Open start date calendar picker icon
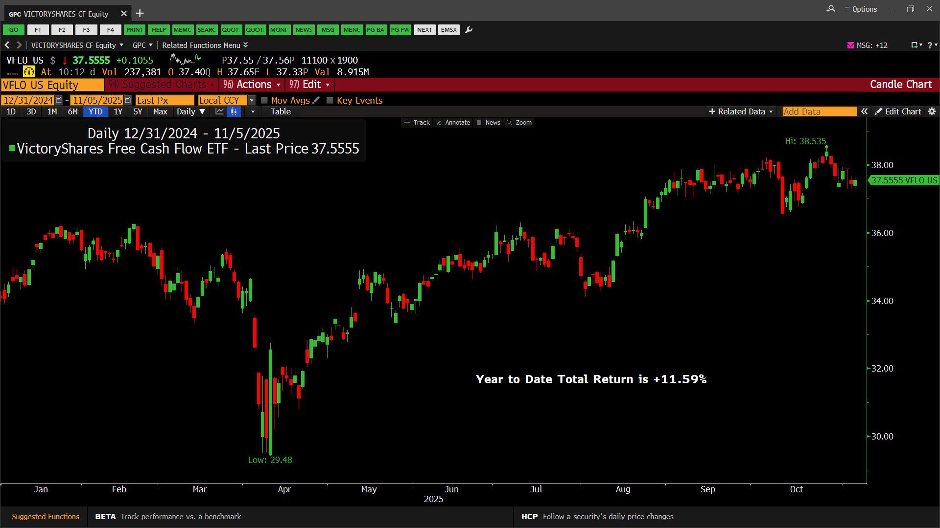Image resolution: width=940 pixels, height=528 pixels. click(59, 100)
